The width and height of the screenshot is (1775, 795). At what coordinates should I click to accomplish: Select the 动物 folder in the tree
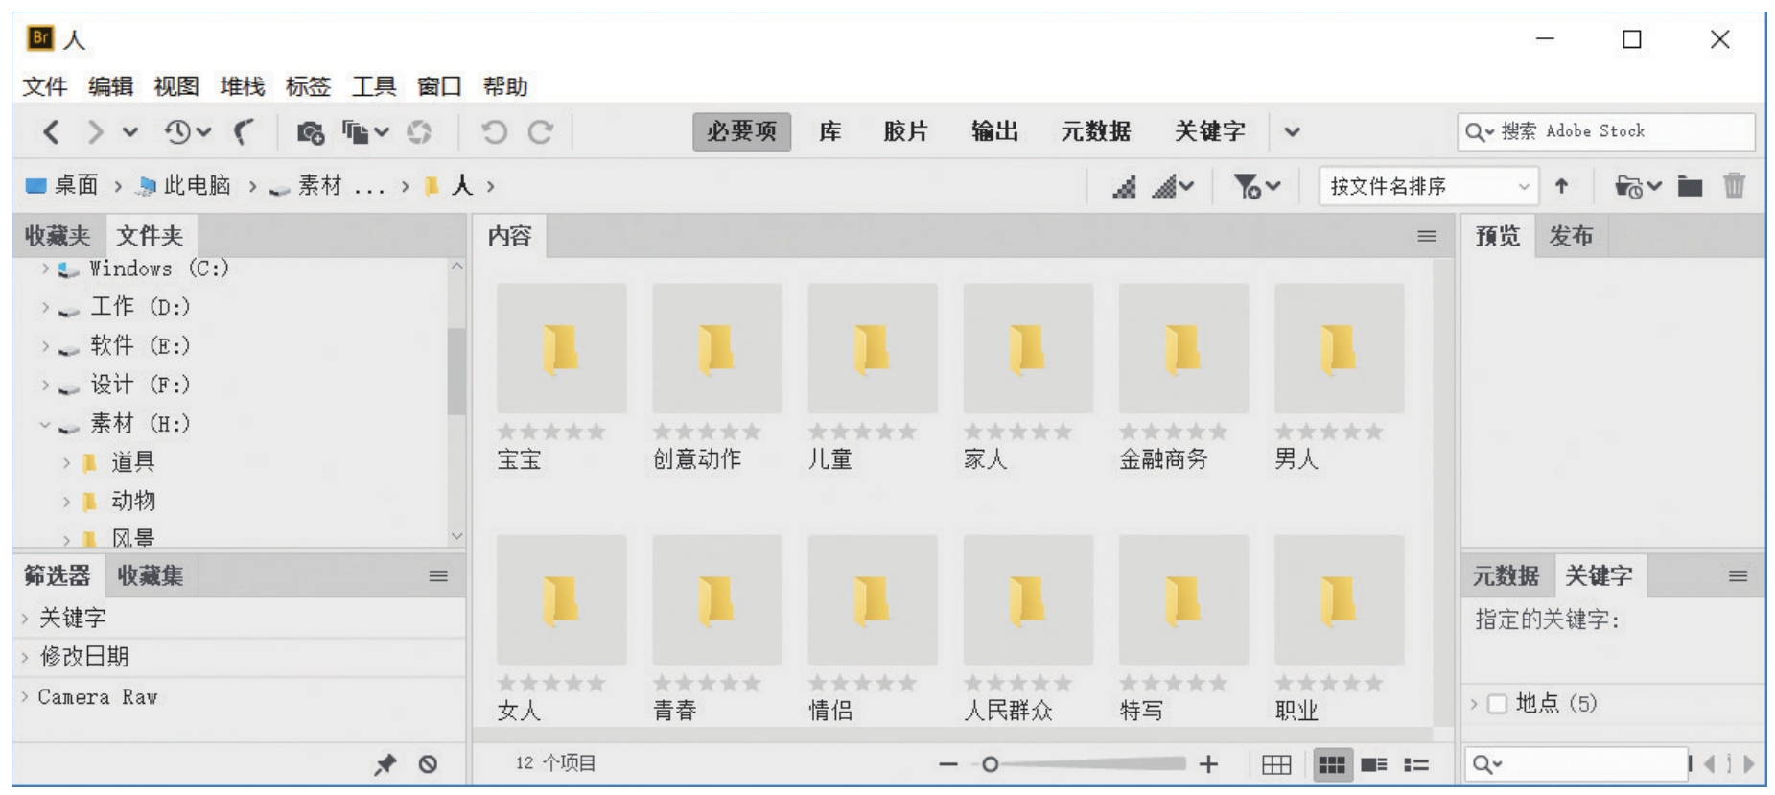click(x=133, y=501)
